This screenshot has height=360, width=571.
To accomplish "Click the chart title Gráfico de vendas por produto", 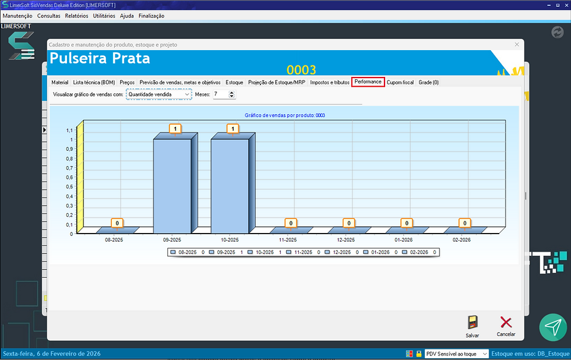I will [x=285, y=115].
